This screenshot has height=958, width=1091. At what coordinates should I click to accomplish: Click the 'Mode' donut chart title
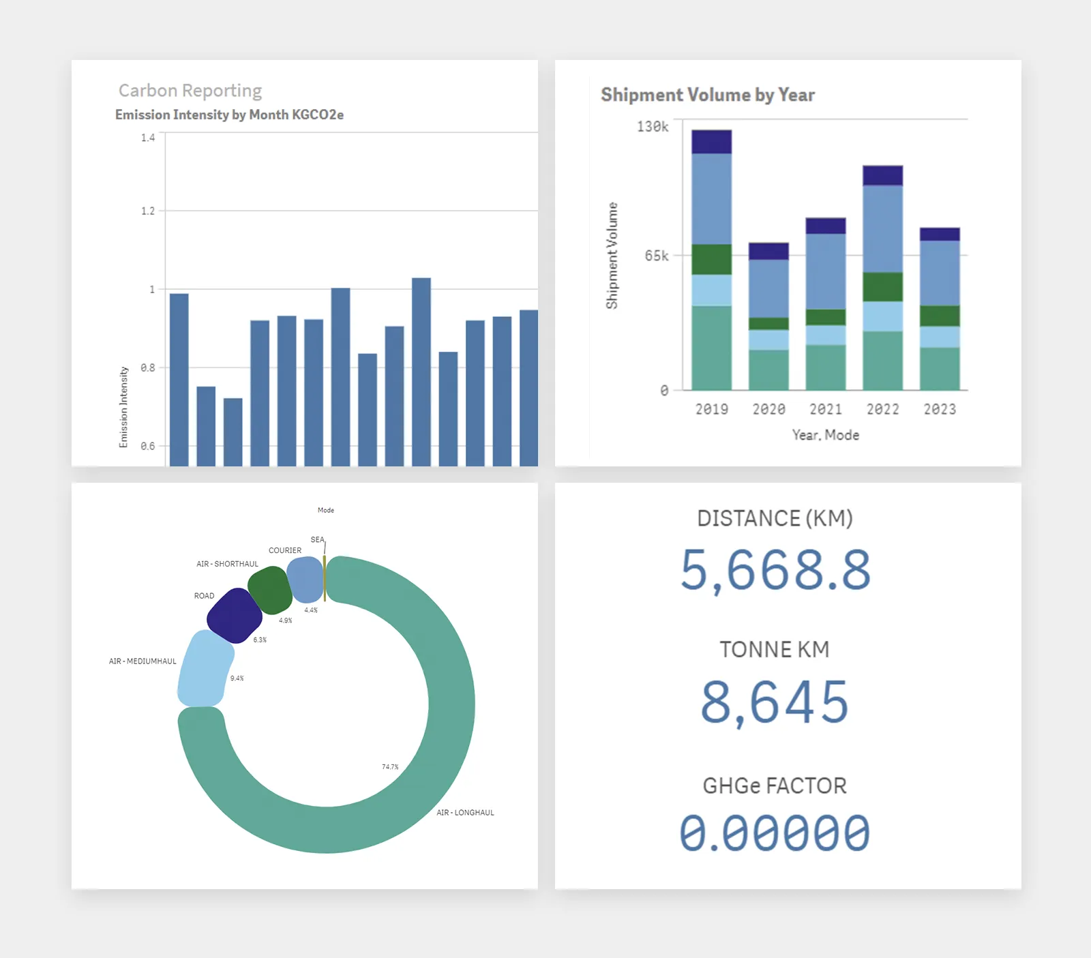click(x=326, y=510)
